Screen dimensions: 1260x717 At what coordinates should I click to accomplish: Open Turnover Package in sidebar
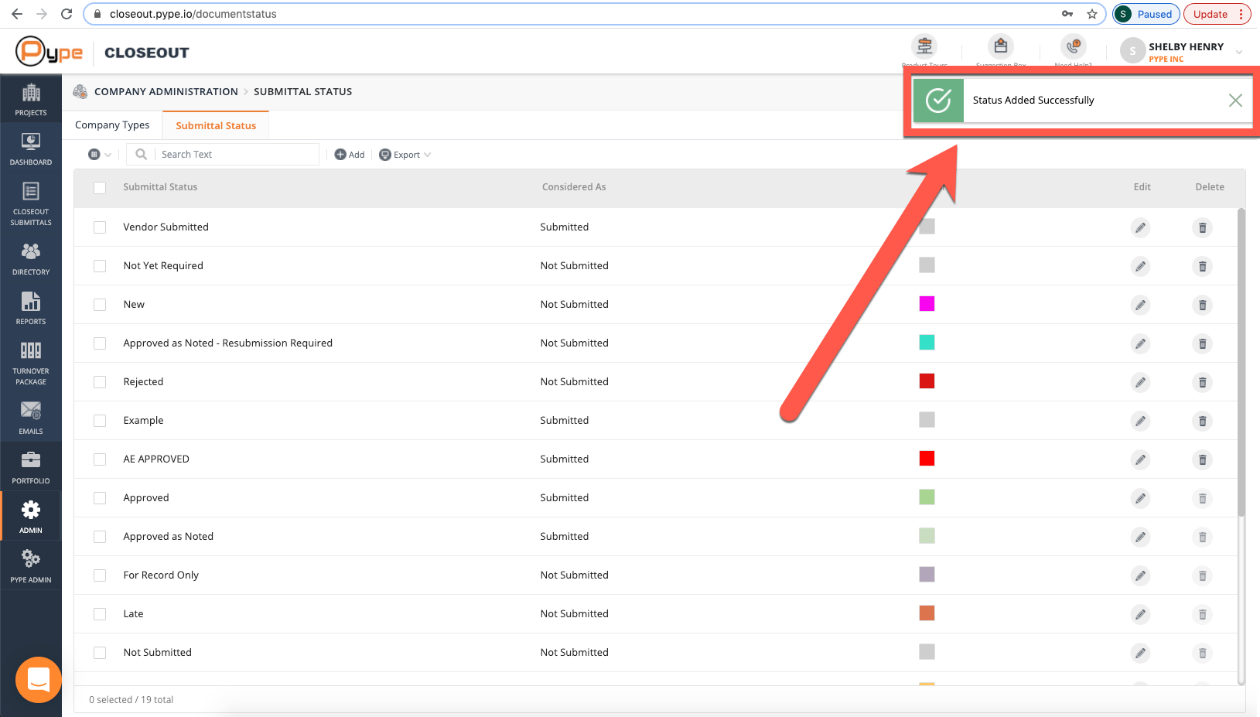point(31,363)
